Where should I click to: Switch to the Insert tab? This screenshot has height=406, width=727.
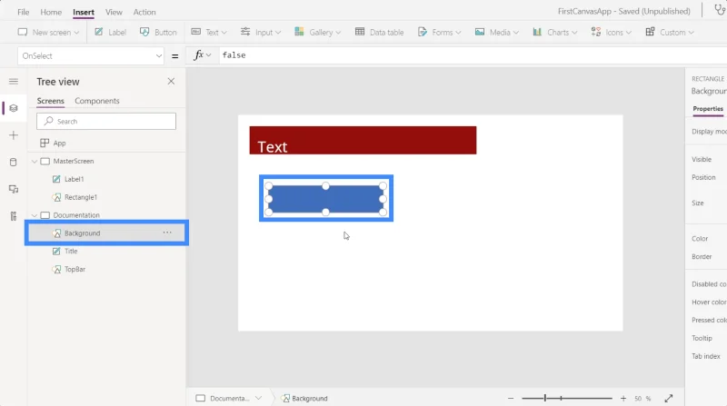84,12
